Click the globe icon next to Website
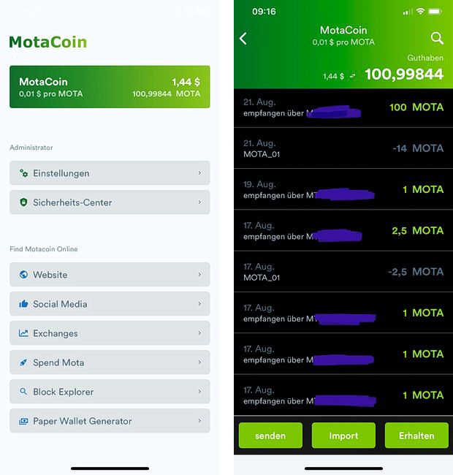The height and width of the screenshot is (475, 453). [23, 275]
